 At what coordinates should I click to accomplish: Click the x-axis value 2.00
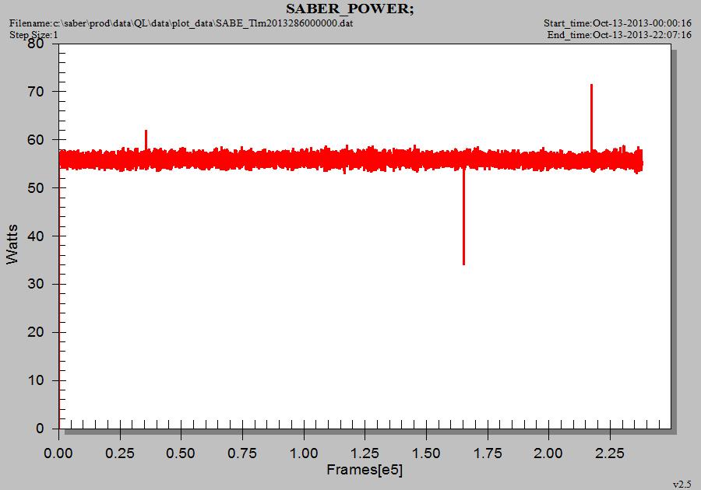click(548, 453)
